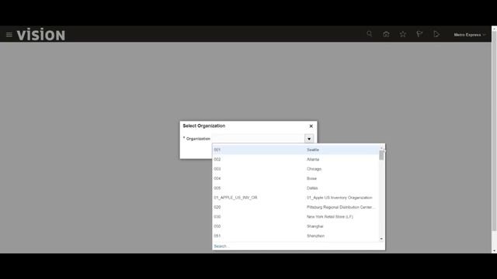Select organization 001 Seattle
Image resolution: width=497 pixels, height=279 pixels.
pos(296,150)
